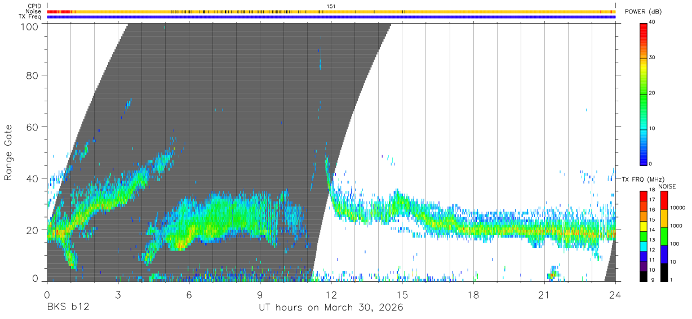This screenshot has width=692, height=319.
Task: Click the CPID label at top left
Action: click(x=34, y=6)
